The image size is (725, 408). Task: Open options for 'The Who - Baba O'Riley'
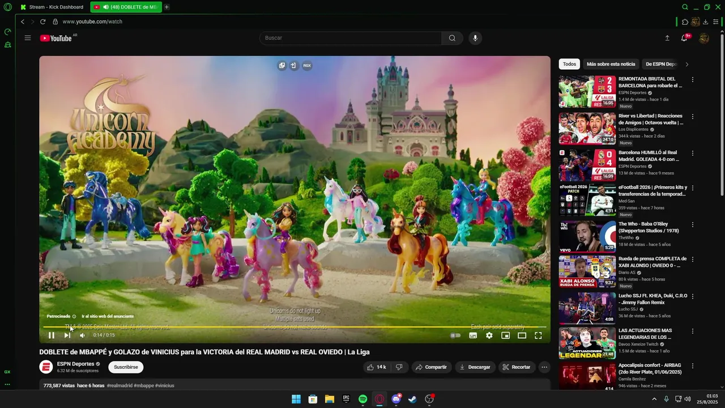pos(692,225)
